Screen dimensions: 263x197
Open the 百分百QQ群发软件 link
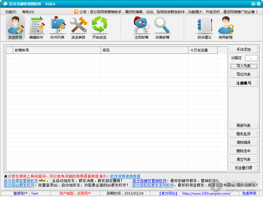tap(19, 185)
